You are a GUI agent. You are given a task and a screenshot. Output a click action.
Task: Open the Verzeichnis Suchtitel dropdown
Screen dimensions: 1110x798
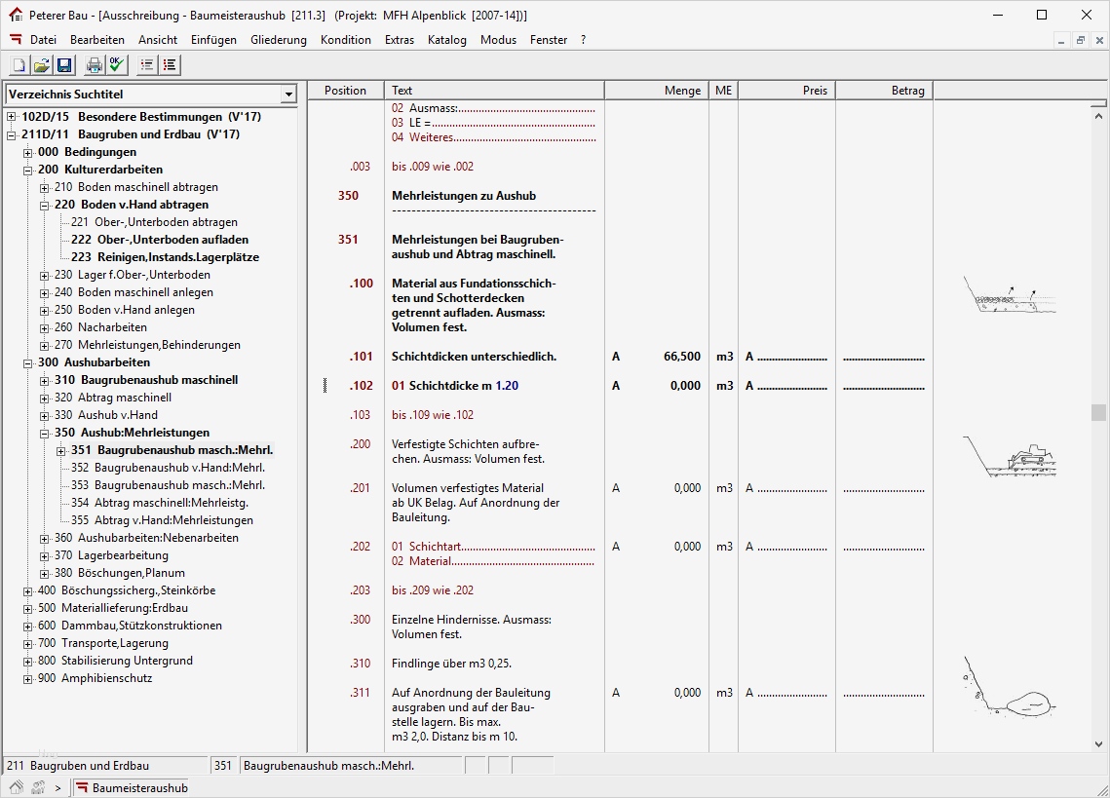click(288, 95)
